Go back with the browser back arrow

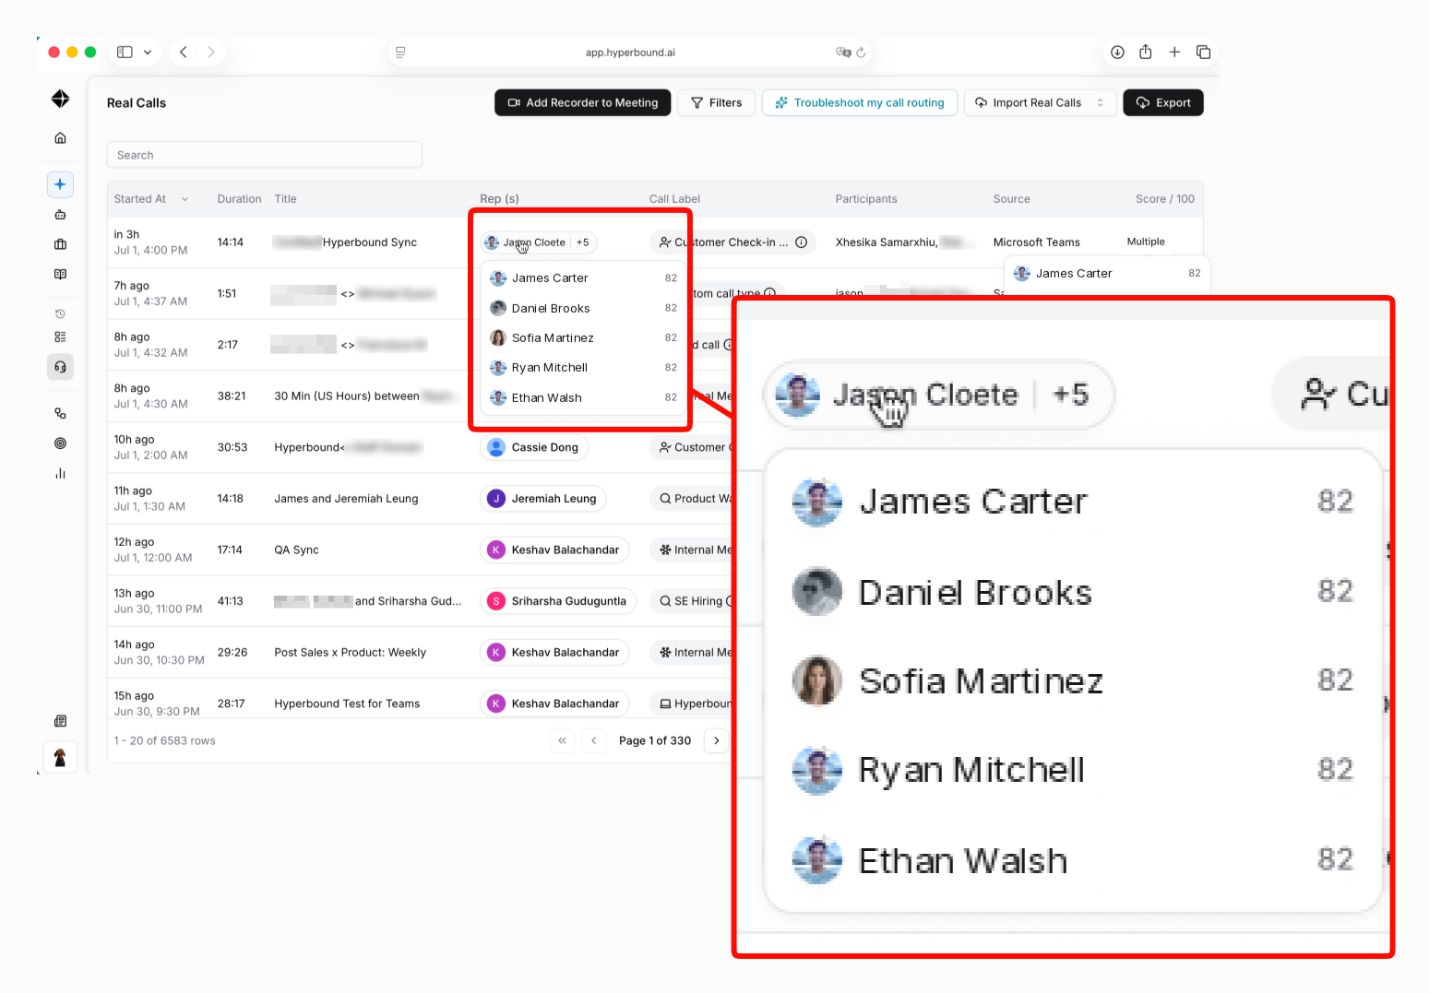[184, 53]
